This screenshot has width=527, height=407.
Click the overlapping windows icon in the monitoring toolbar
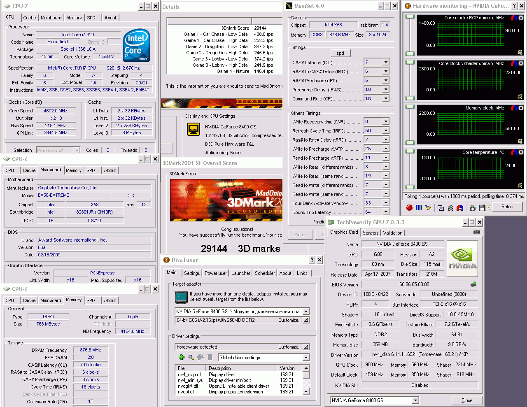[x=441, y=208]
